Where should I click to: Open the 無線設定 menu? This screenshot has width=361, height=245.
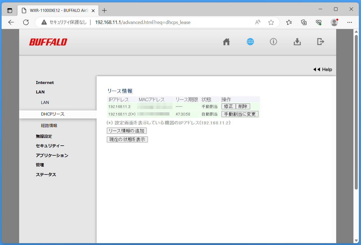tap(44, 136)
